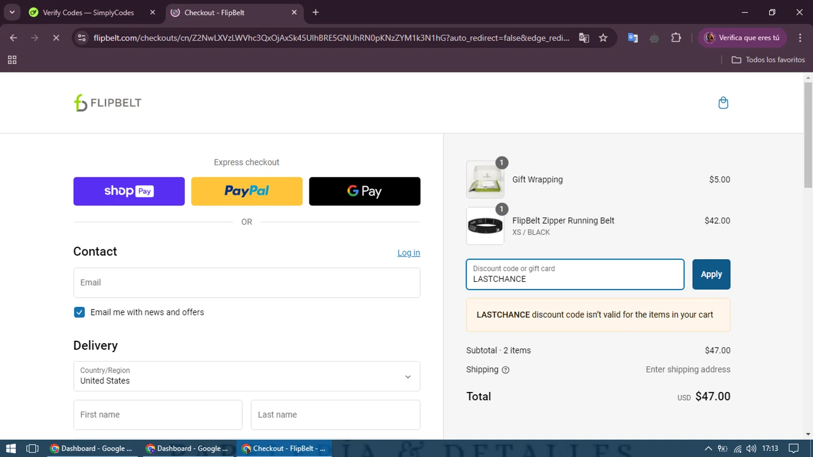Click the FlipBelt logo

(x=108, y=103)
